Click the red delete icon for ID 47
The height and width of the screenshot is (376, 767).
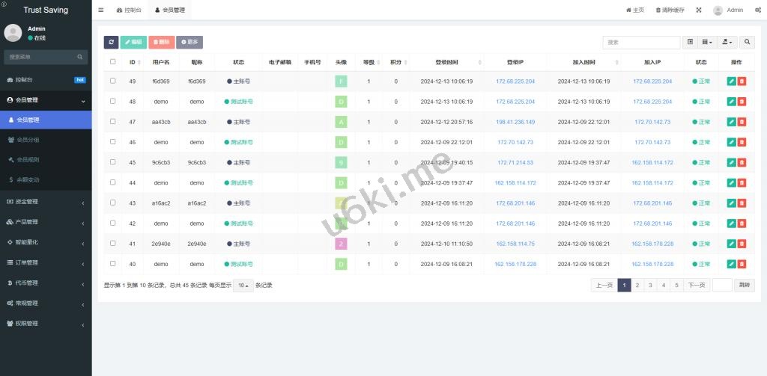742,122
